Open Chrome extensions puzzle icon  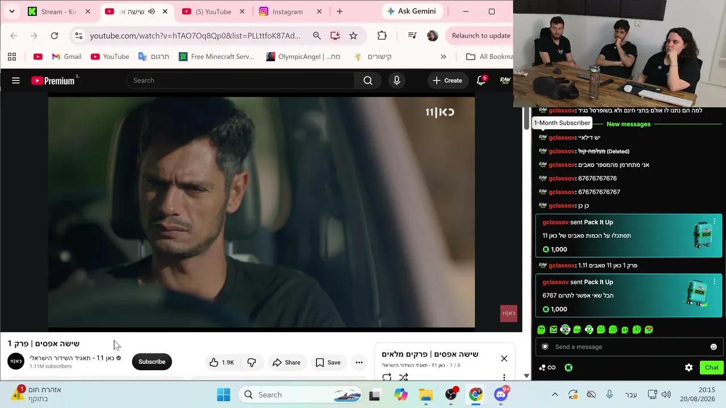[382, 36]
